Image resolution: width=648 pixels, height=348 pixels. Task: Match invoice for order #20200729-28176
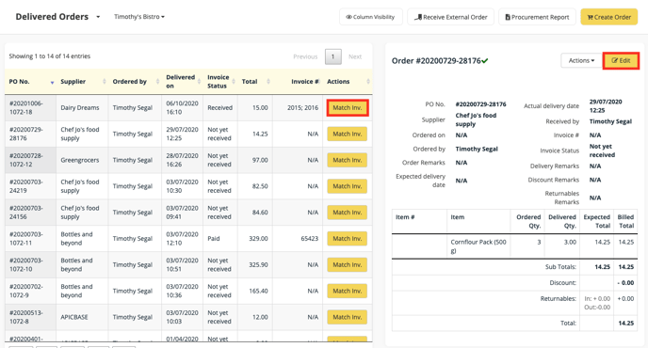click(x=348, y=134)
